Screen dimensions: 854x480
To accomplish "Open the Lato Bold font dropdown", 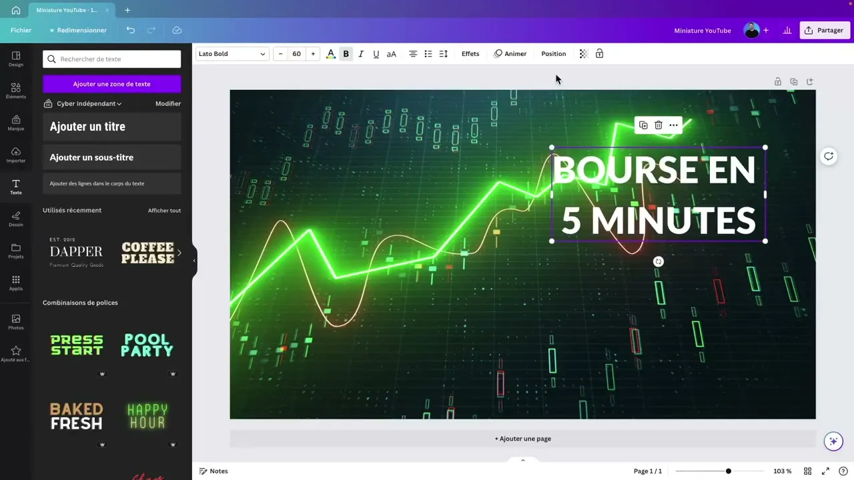I will pyautogui.click(x=230, y=53).
